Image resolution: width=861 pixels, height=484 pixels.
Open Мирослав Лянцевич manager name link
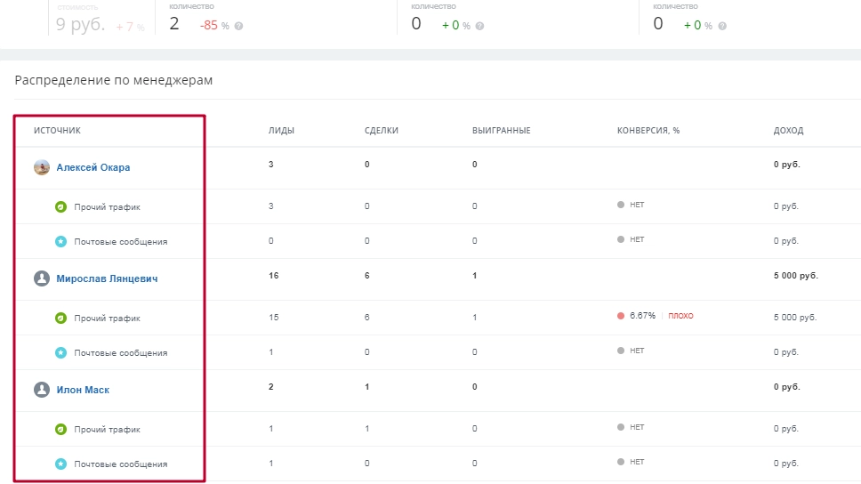click(107, 278)
